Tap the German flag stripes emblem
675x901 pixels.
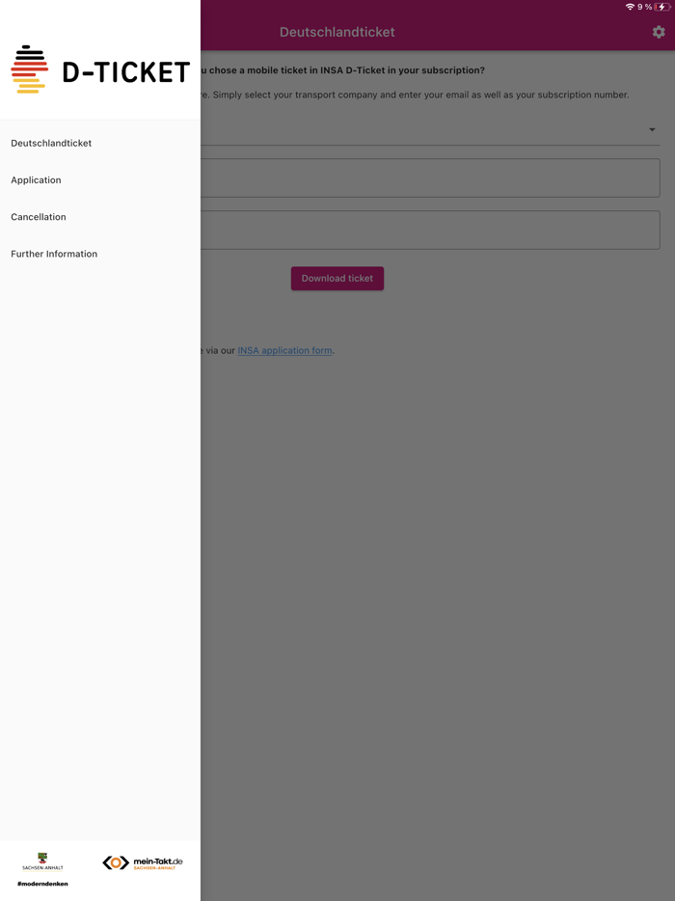(29, 69)
